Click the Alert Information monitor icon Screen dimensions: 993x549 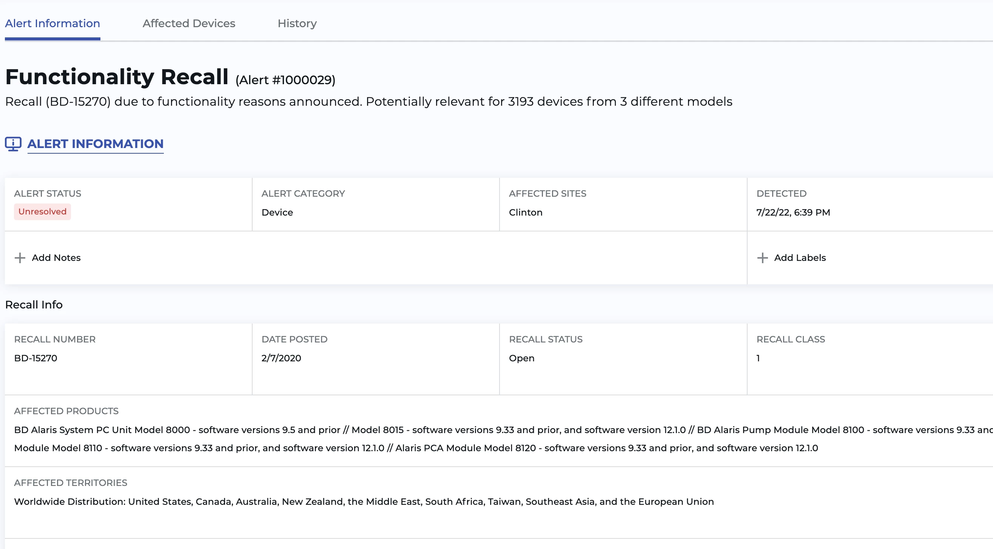pos(13,144)
